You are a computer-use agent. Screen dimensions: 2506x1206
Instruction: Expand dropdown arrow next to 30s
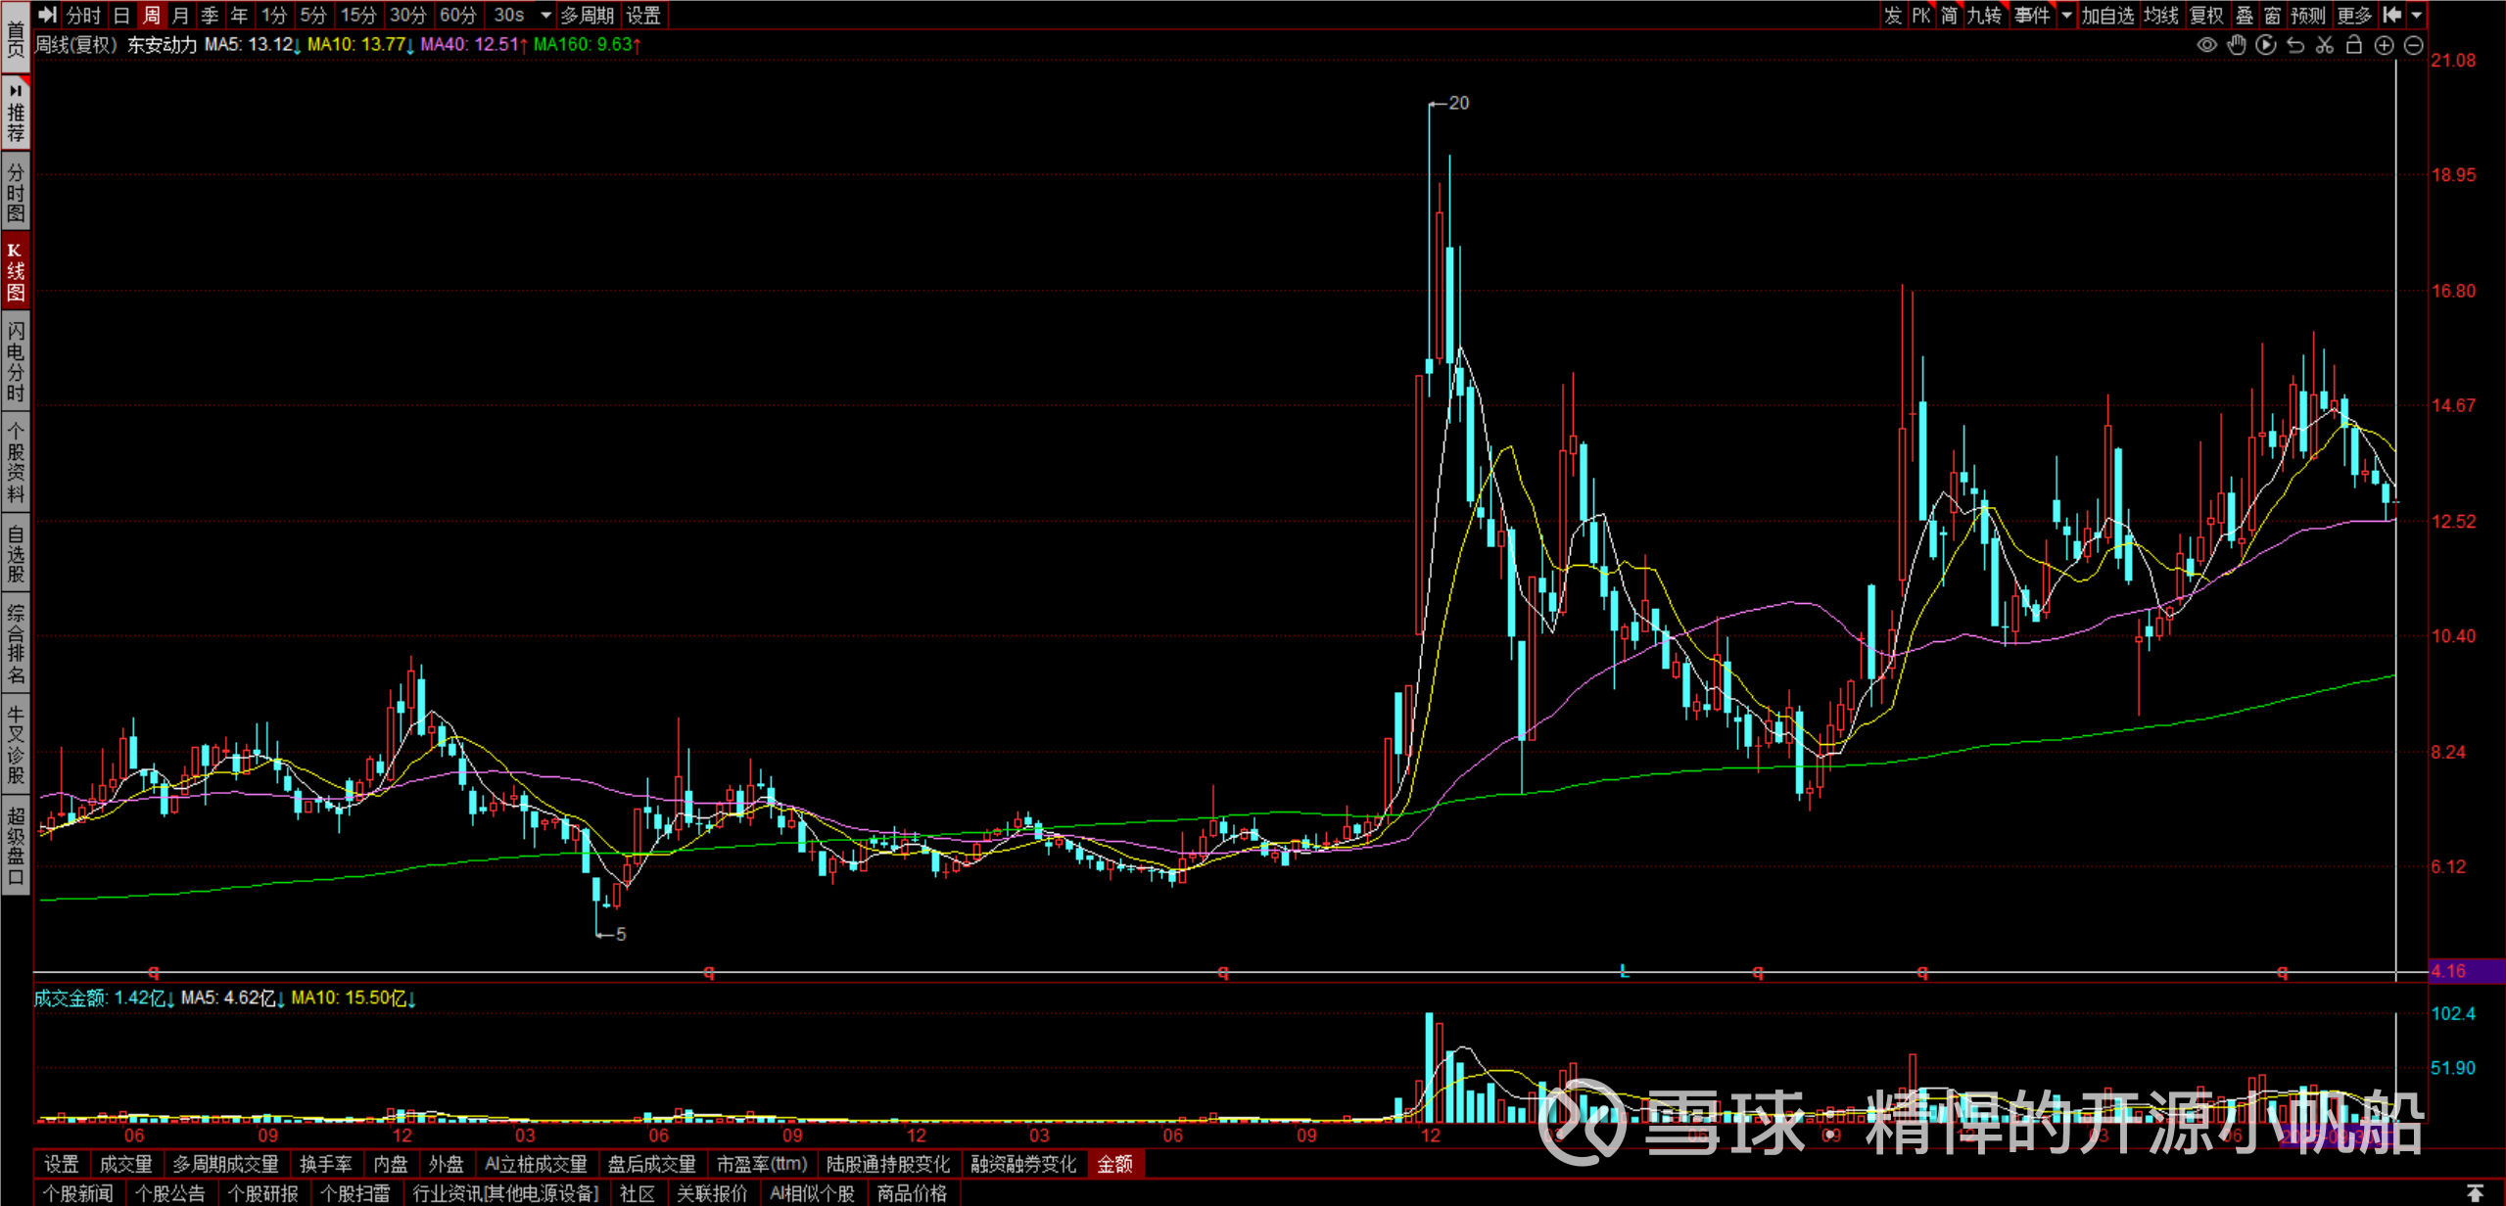pos(546,15)
